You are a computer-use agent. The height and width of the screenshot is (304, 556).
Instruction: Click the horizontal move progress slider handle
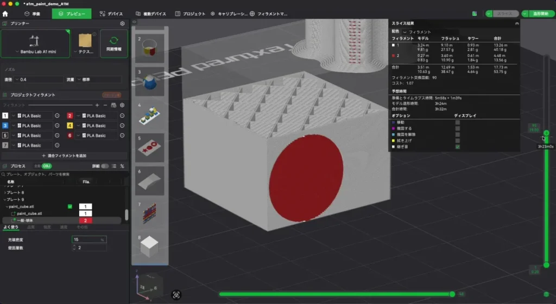(452, 294)
